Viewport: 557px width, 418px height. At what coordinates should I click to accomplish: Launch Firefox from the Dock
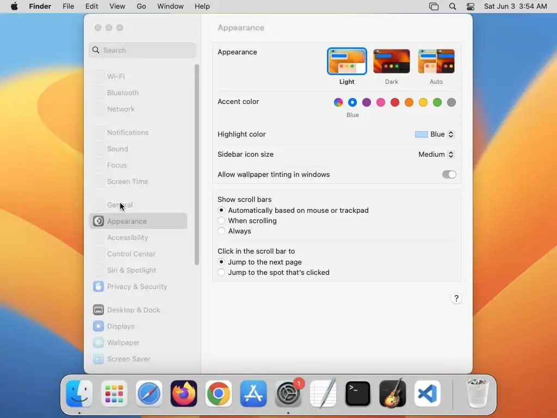click(184, 394)
